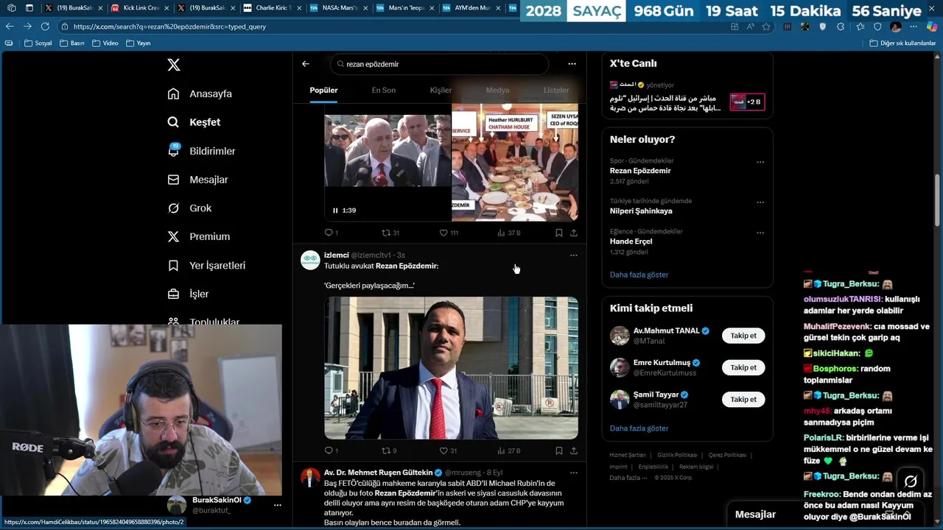The width and height of the screenshot is (943, 530).
Task: Share the izlemci post
Action: click(x=574, y=451)
